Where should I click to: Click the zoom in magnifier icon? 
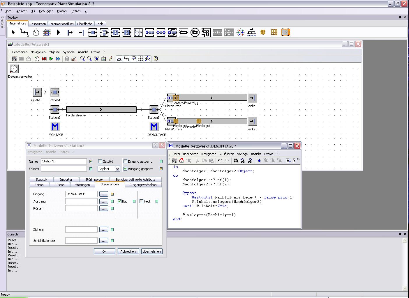[x=82, y=59]
